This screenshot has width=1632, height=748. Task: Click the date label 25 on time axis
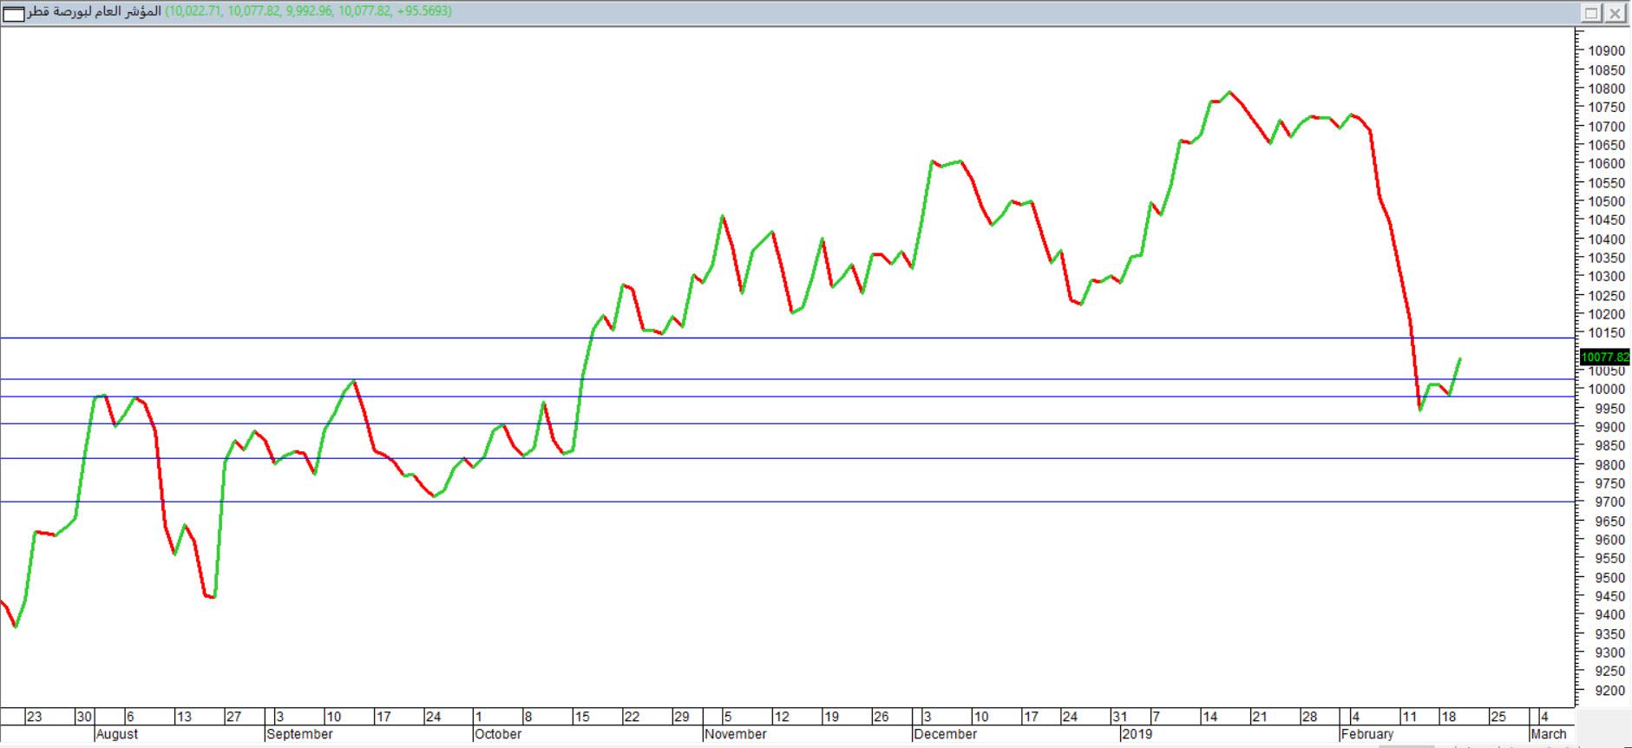pyautogui.click(x=1498, y=717)
